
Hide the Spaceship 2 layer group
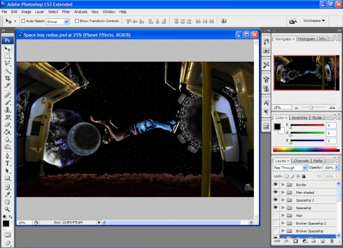coord(276,200)
